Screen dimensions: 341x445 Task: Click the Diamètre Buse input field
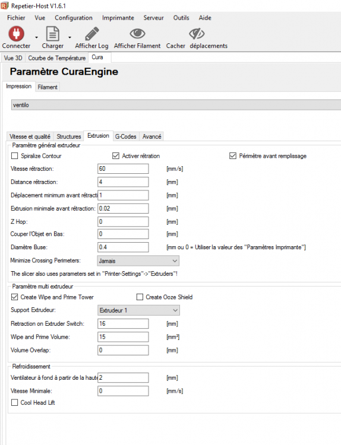(x=123, y=247)
